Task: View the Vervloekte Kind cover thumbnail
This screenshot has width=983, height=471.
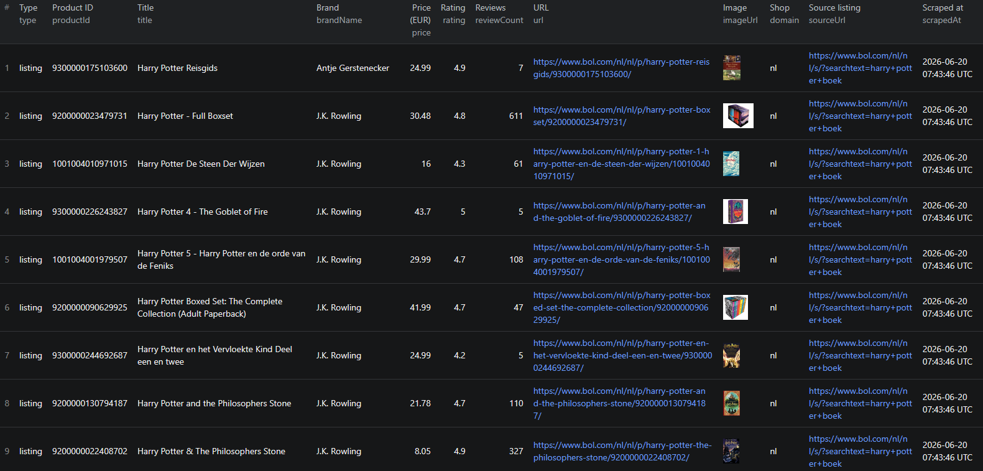Action: (732, 355)
